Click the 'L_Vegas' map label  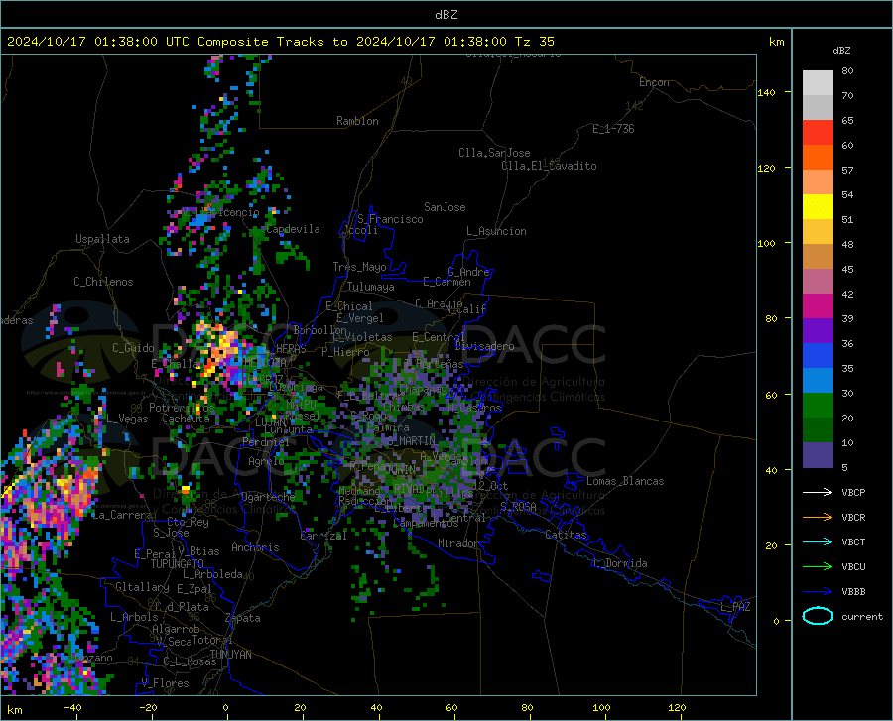(127, 419)
